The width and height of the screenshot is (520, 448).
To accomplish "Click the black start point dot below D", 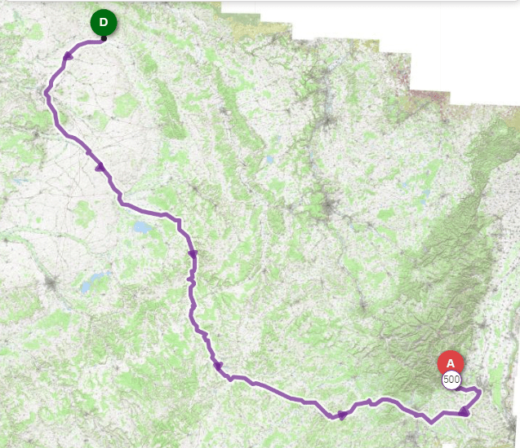I will [104, 38].
